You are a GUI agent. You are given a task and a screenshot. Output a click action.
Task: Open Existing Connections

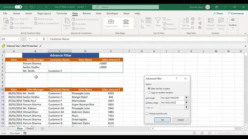[46, 23]
